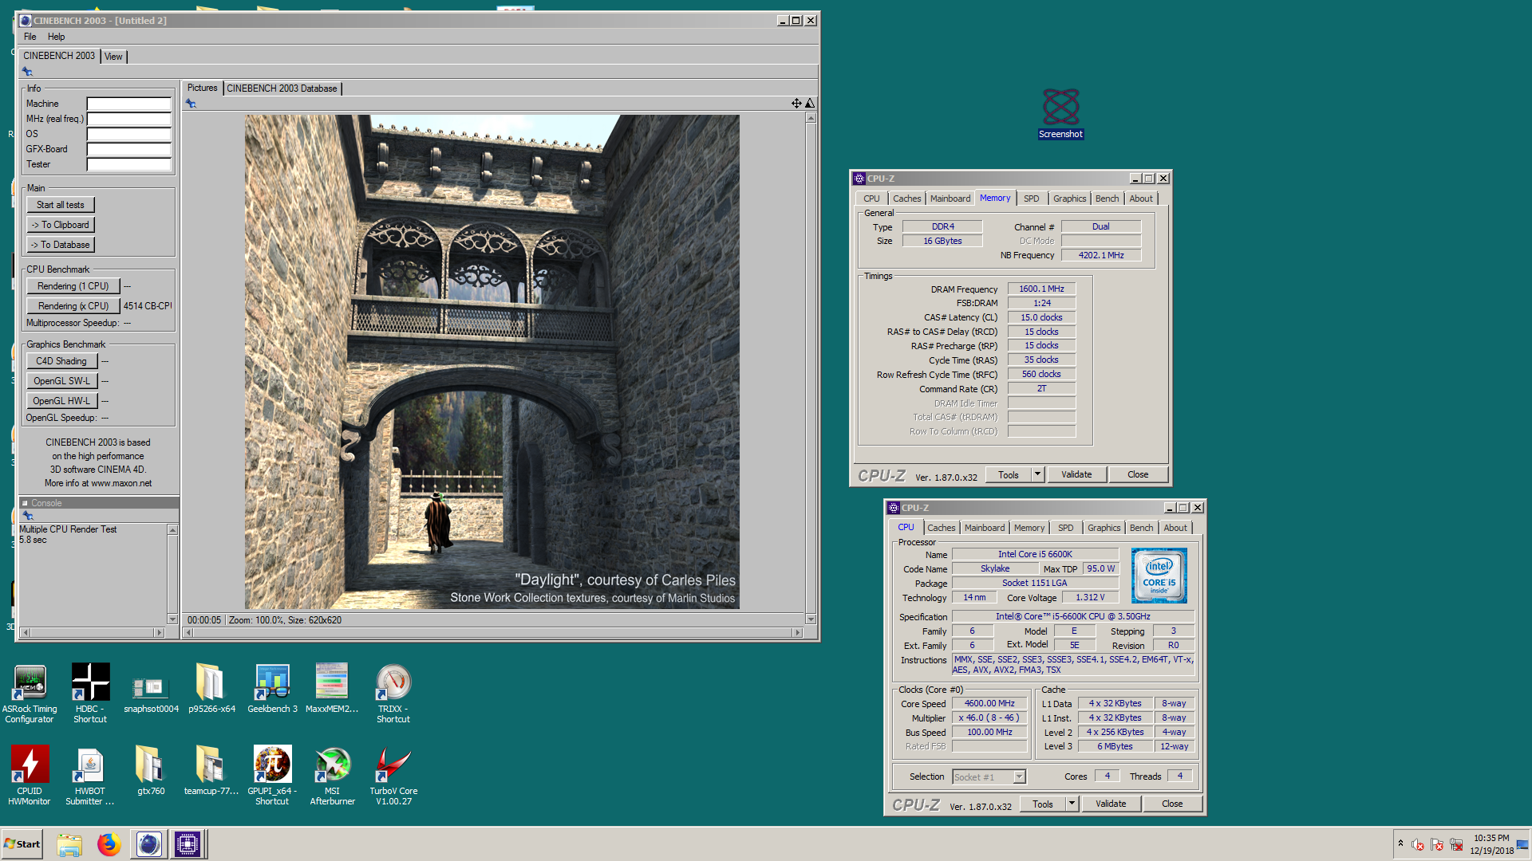Click the zoom triangle icon in picture toolbar

tap(810, 103)
